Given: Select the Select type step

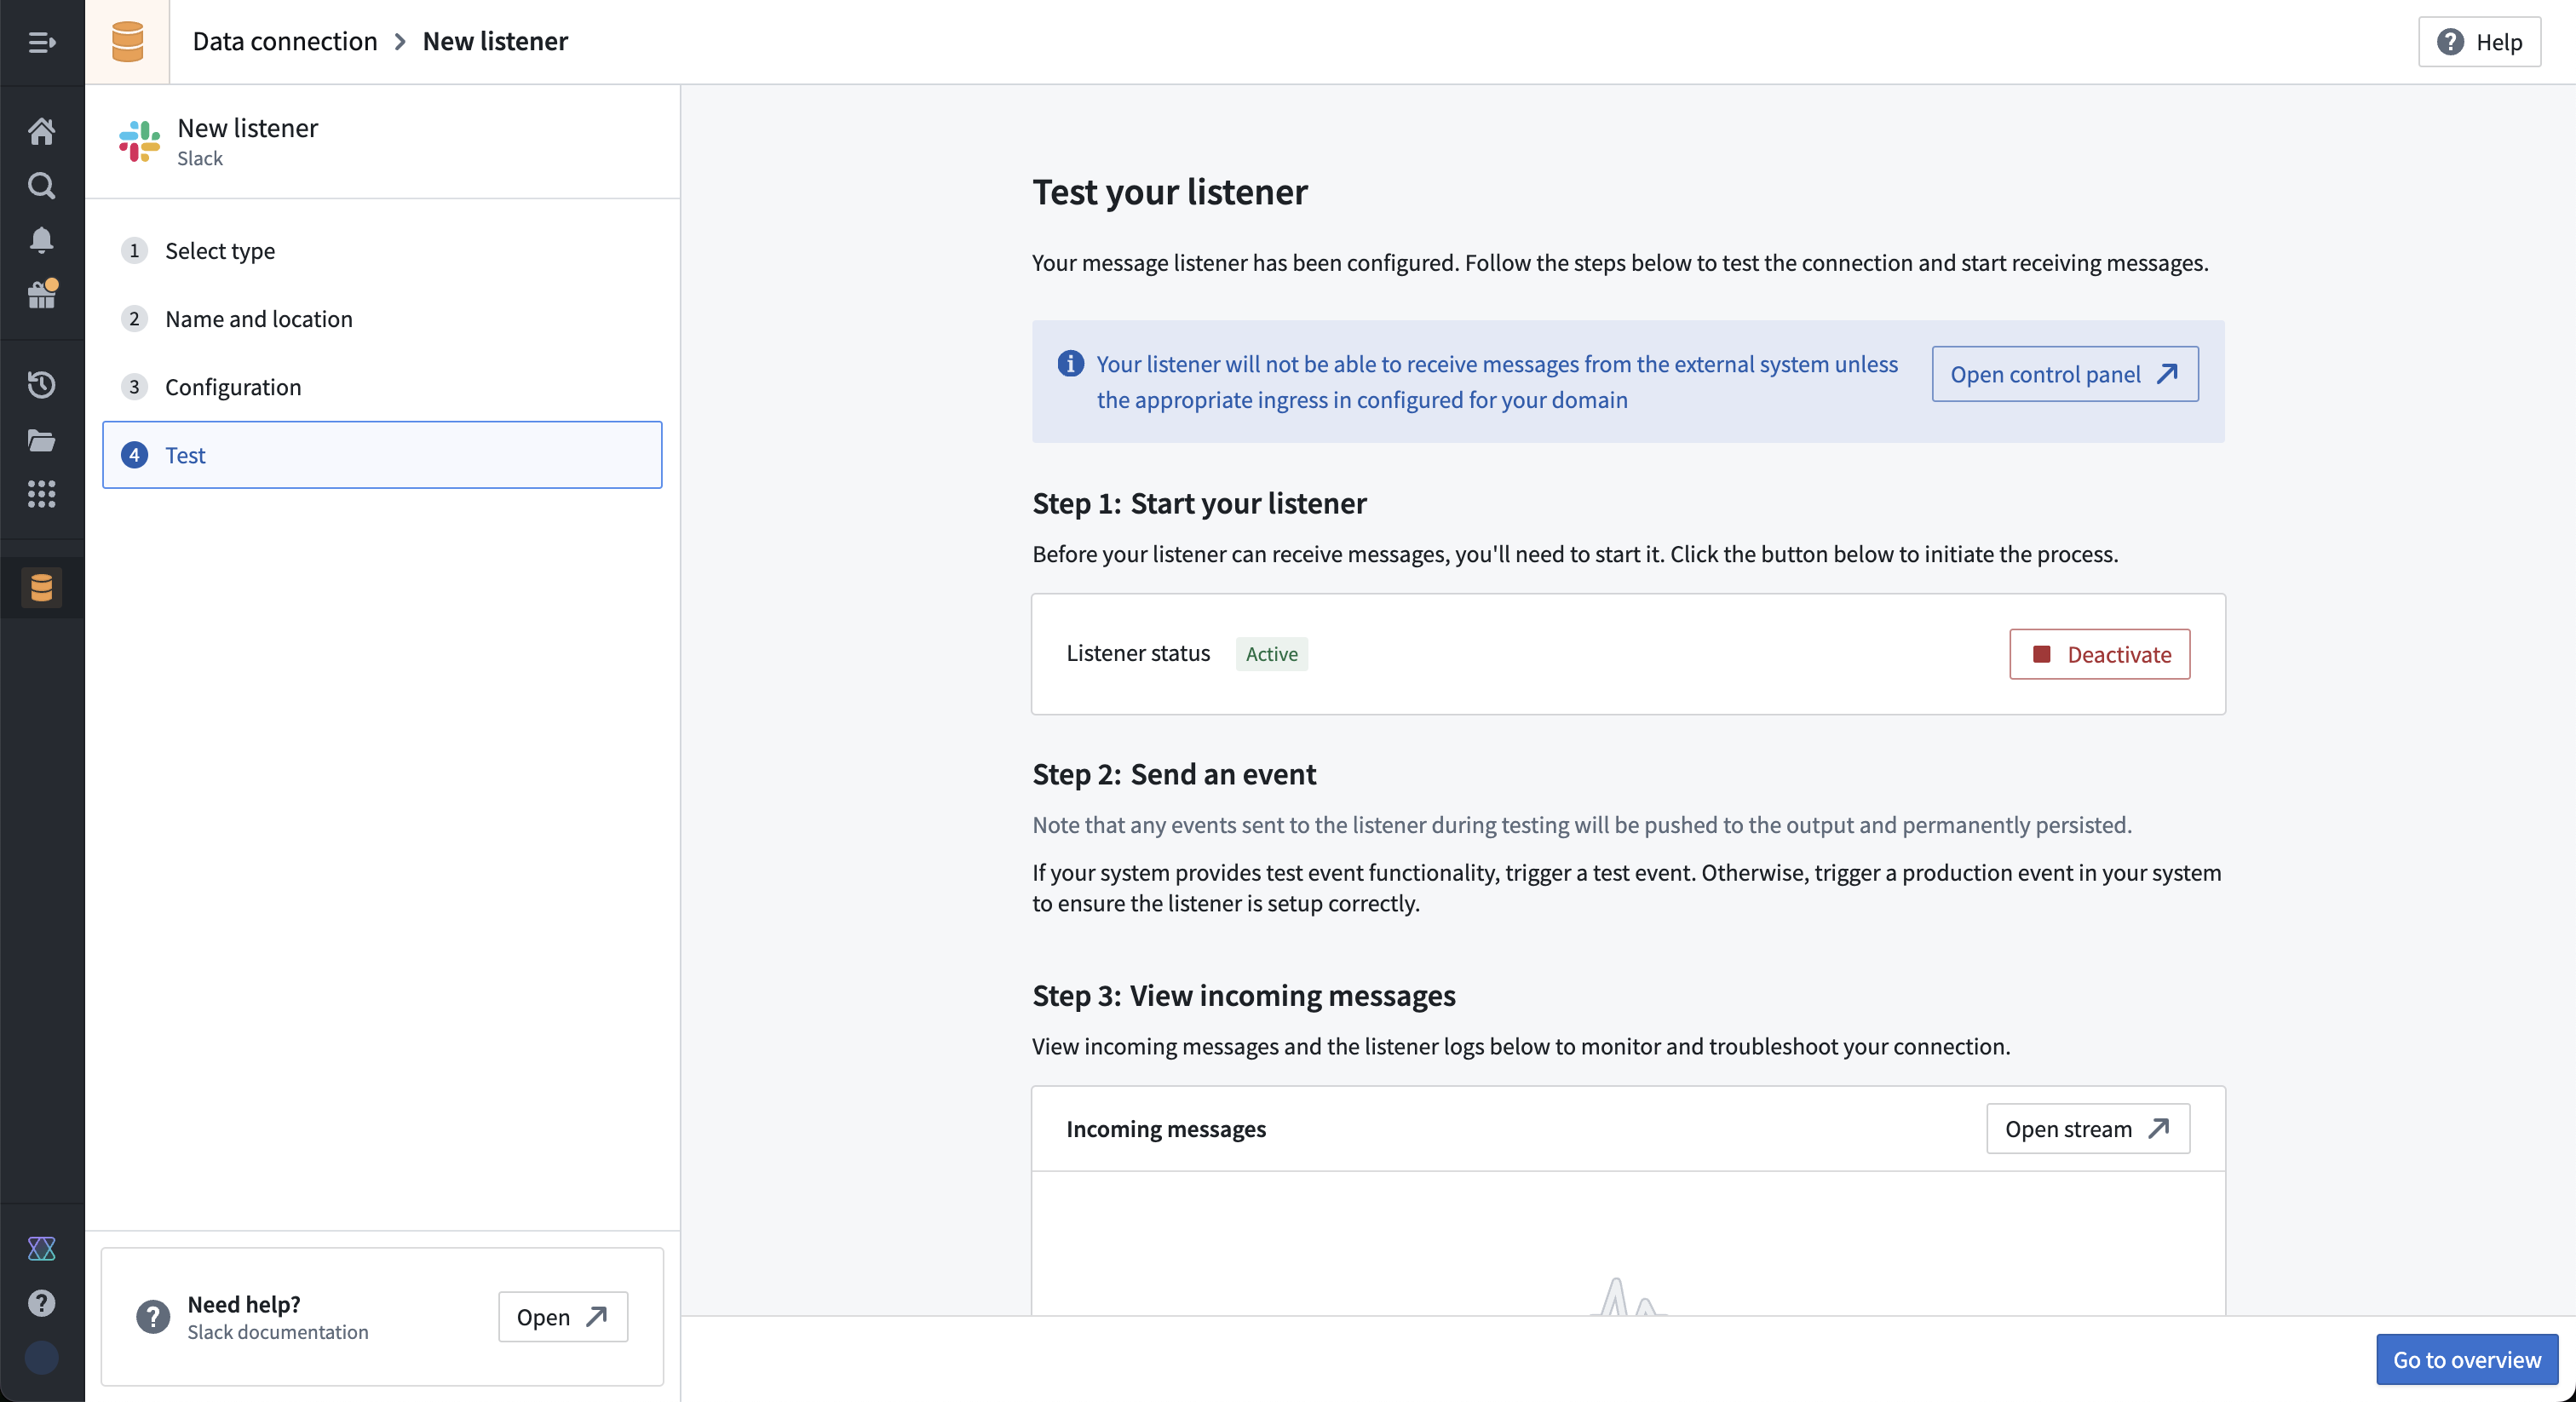Looking at the screenshot, I should point(219,251).
